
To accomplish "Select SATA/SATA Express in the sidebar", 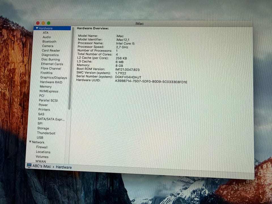I will (x=51, y=119).
